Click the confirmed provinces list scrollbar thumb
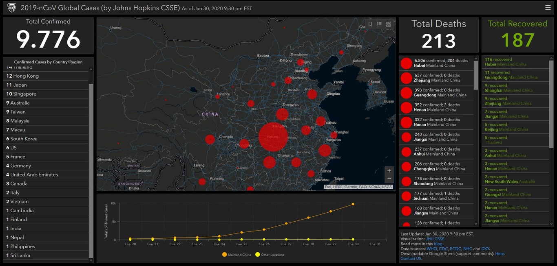The height and width of the screenshot is (266, 557). pos(475,75)
